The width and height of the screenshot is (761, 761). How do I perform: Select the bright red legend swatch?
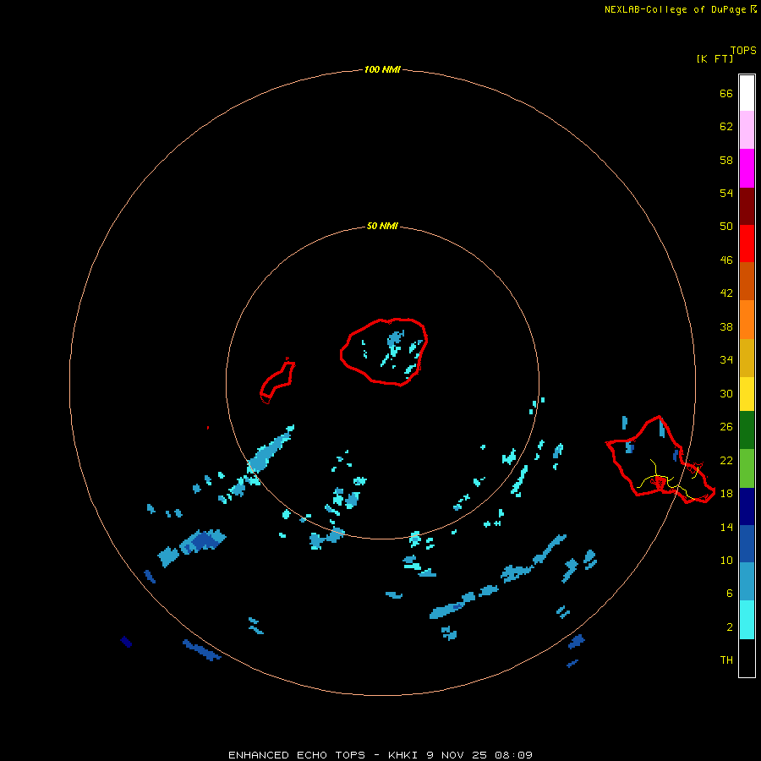[x=747, y=244]
